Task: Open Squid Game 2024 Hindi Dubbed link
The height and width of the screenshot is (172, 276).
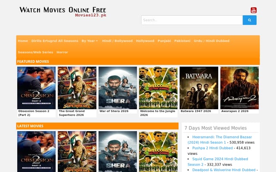Action: click(218, 162)
